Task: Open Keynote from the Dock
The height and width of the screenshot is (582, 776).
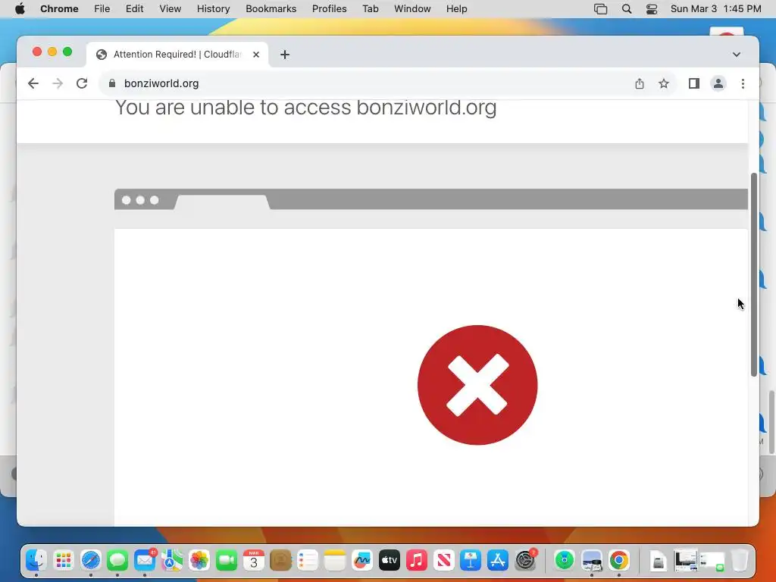Action: [x=470, y=560]
